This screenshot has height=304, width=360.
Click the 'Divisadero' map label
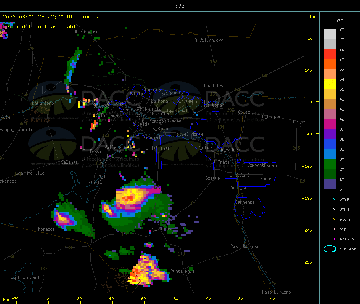(x=86, y=32)
